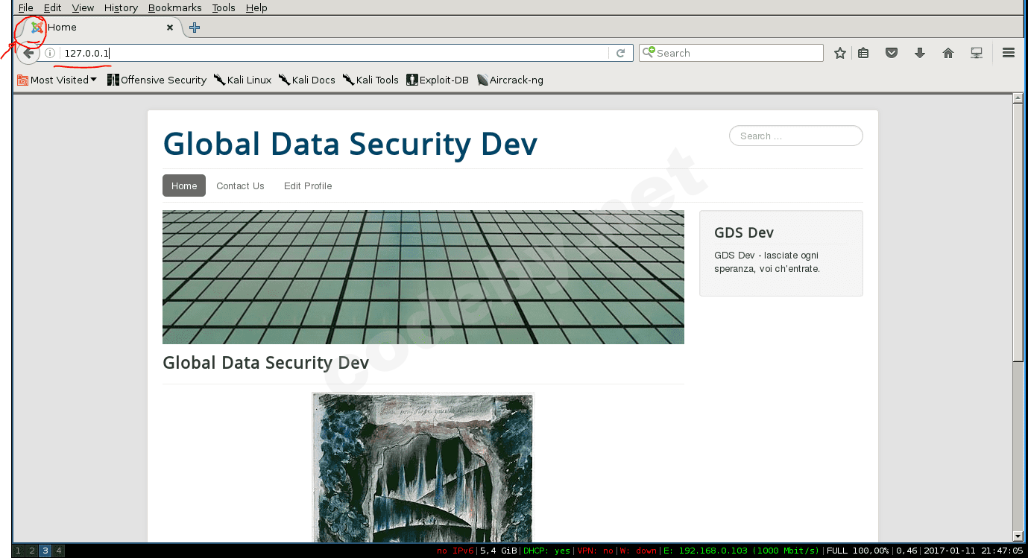The height and width of the screenshot is (558, 1028).
Task: Click the Pocket save icon
Action: pyautogui.click(x=891, y=53)
